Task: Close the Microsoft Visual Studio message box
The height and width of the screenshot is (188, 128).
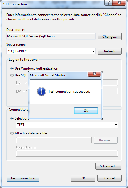Action: click(x=94, y=74)
